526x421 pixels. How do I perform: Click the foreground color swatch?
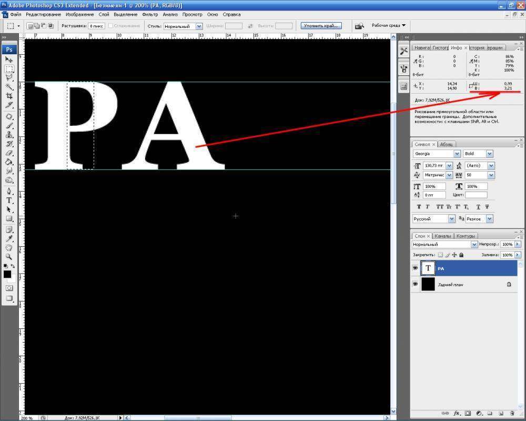pos(7,274)
